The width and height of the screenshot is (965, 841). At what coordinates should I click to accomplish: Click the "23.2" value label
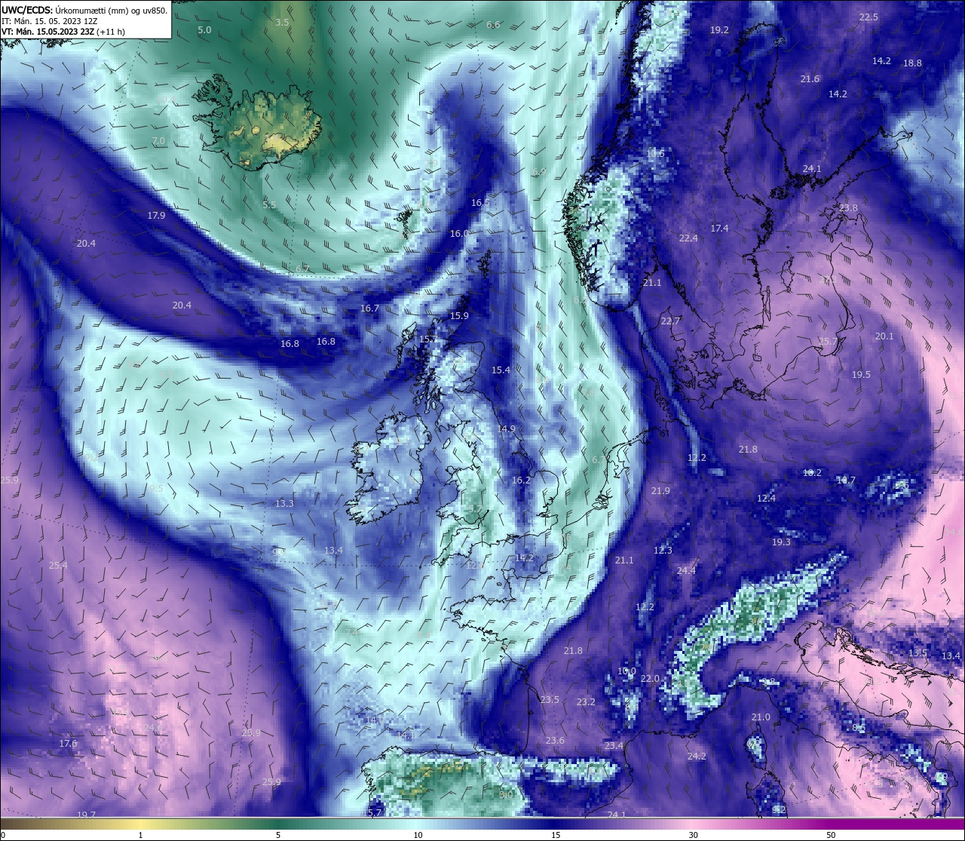coord(586,702)
